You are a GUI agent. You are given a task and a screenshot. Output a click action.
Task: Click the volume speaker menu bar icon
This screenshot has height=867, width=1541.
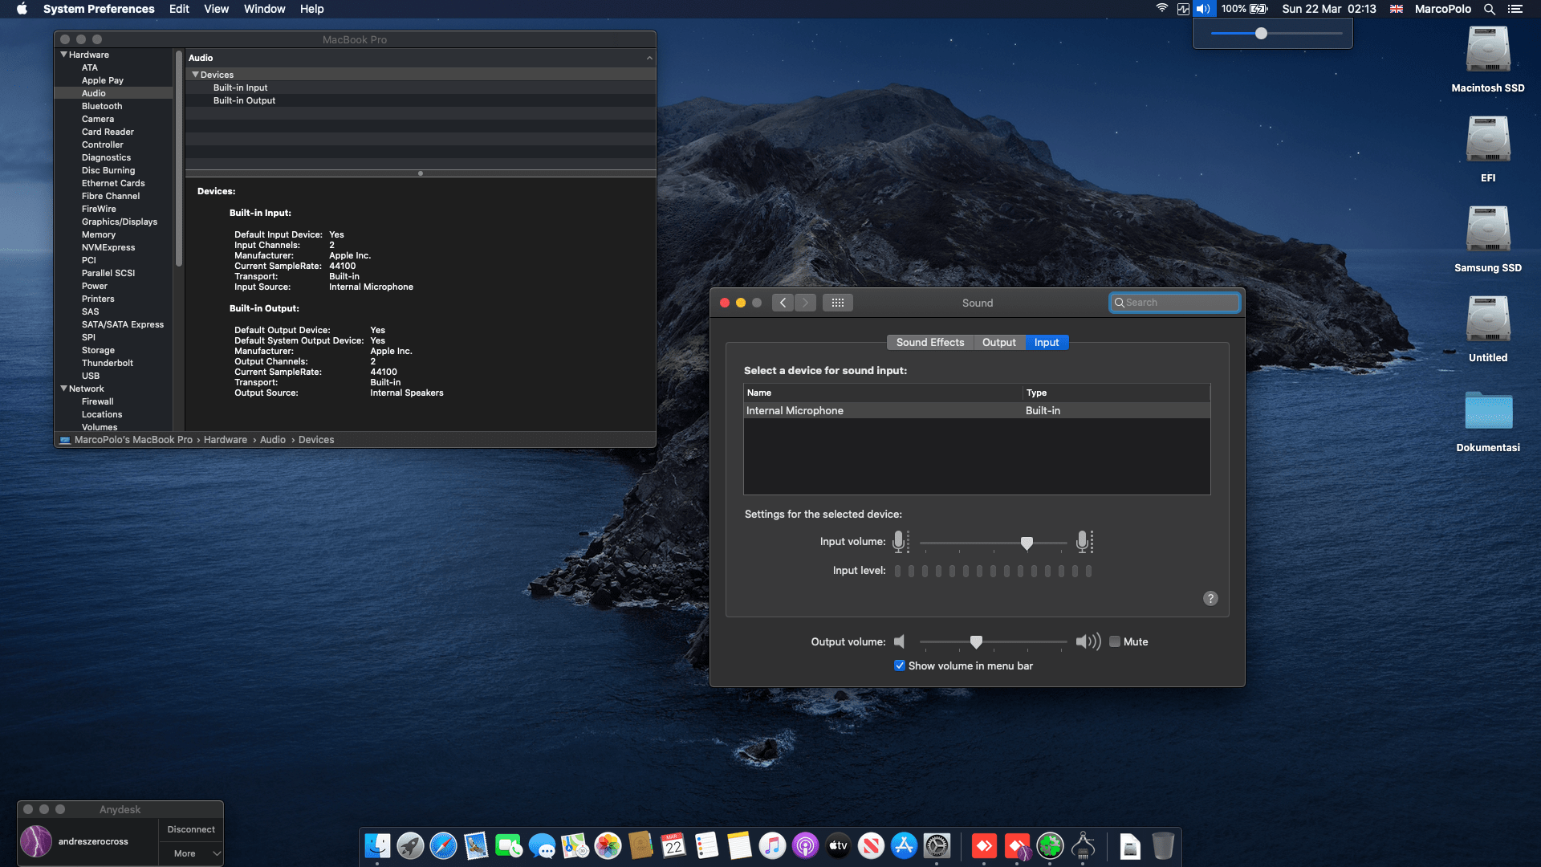point(1202,9)
